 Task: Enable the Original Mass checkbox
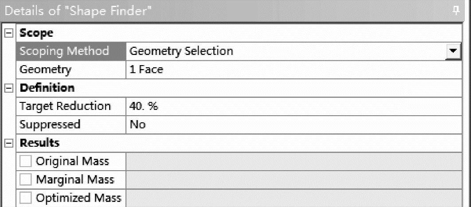click(x=26, y=161)
